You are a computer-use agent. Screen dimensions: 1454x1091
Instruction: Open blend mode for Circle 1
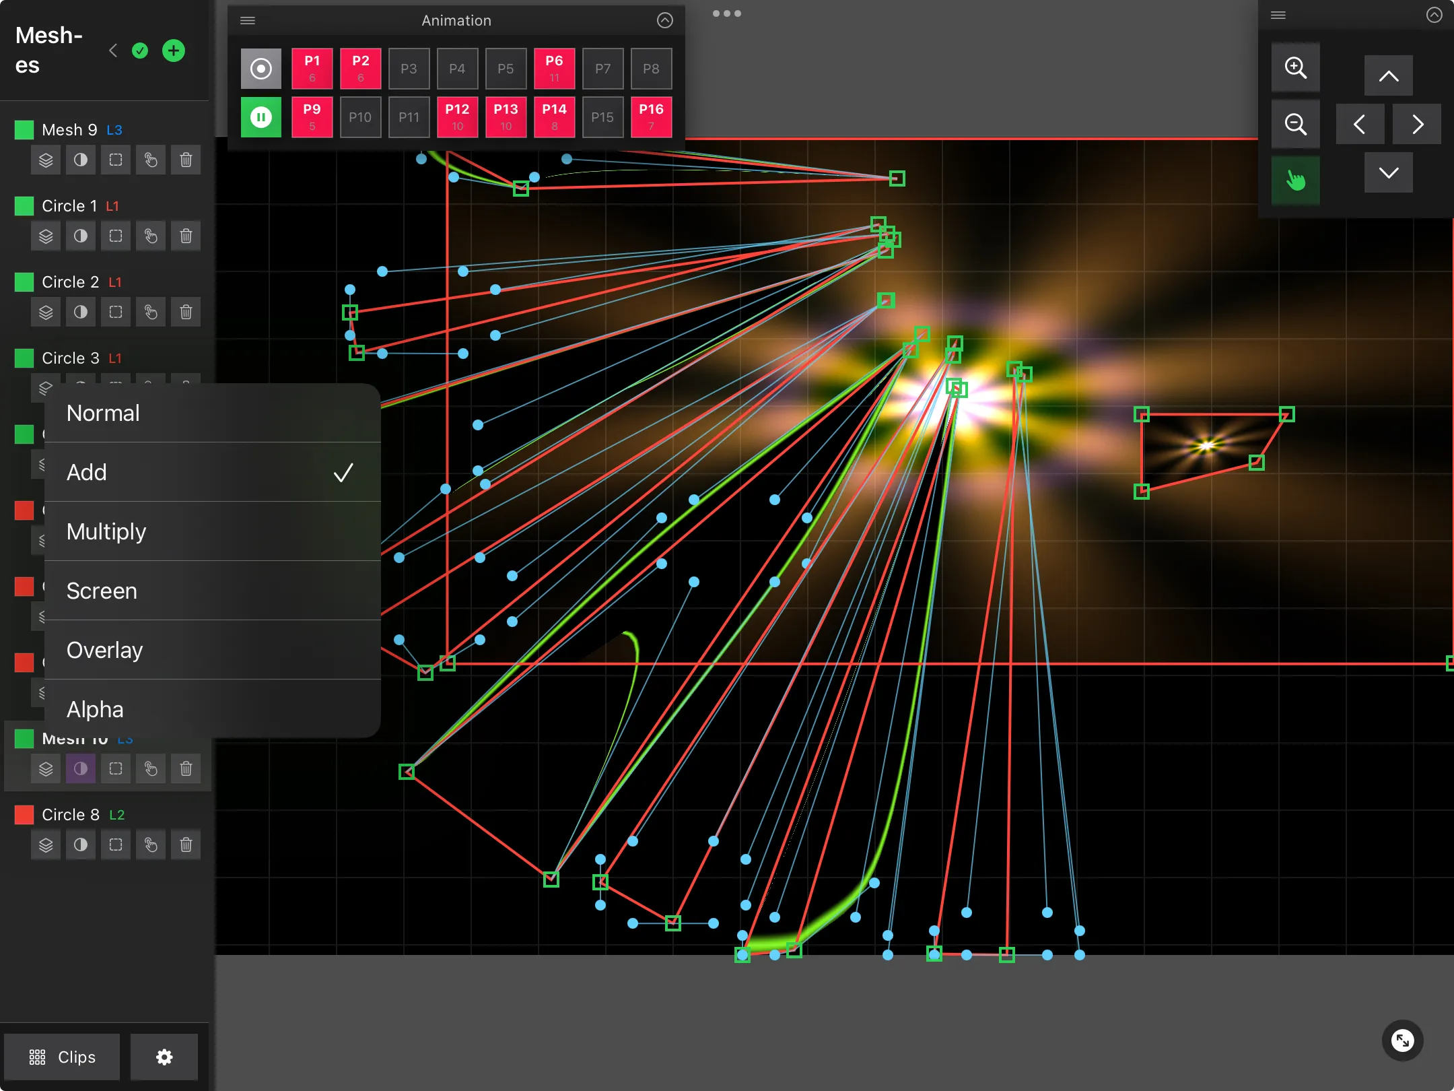(x=81, y=236)
